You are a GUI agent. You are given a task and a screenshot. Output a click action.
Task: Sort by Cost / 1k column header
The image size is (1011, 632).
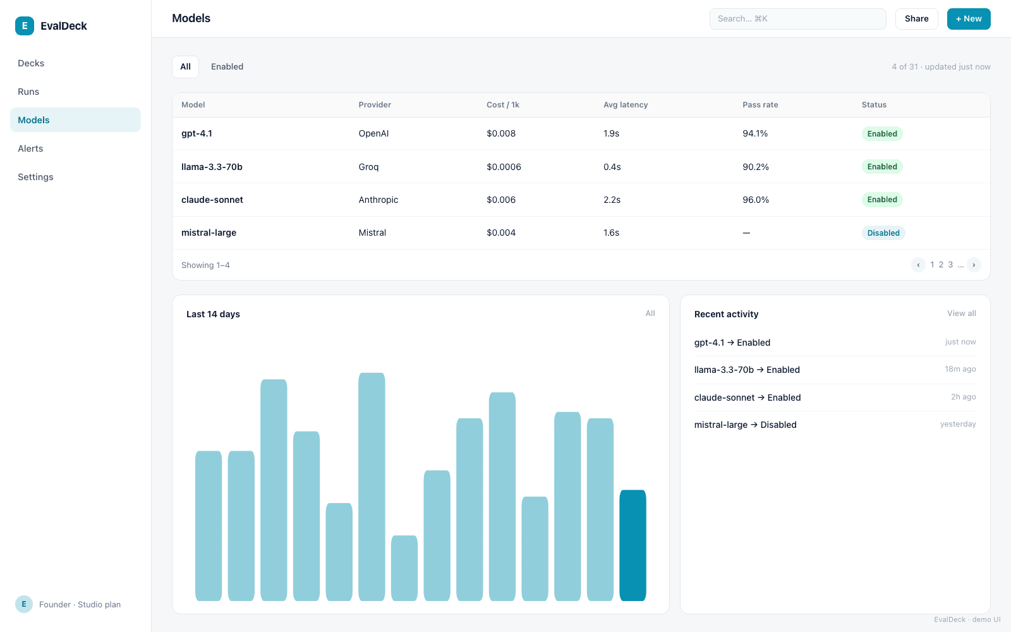503,105
